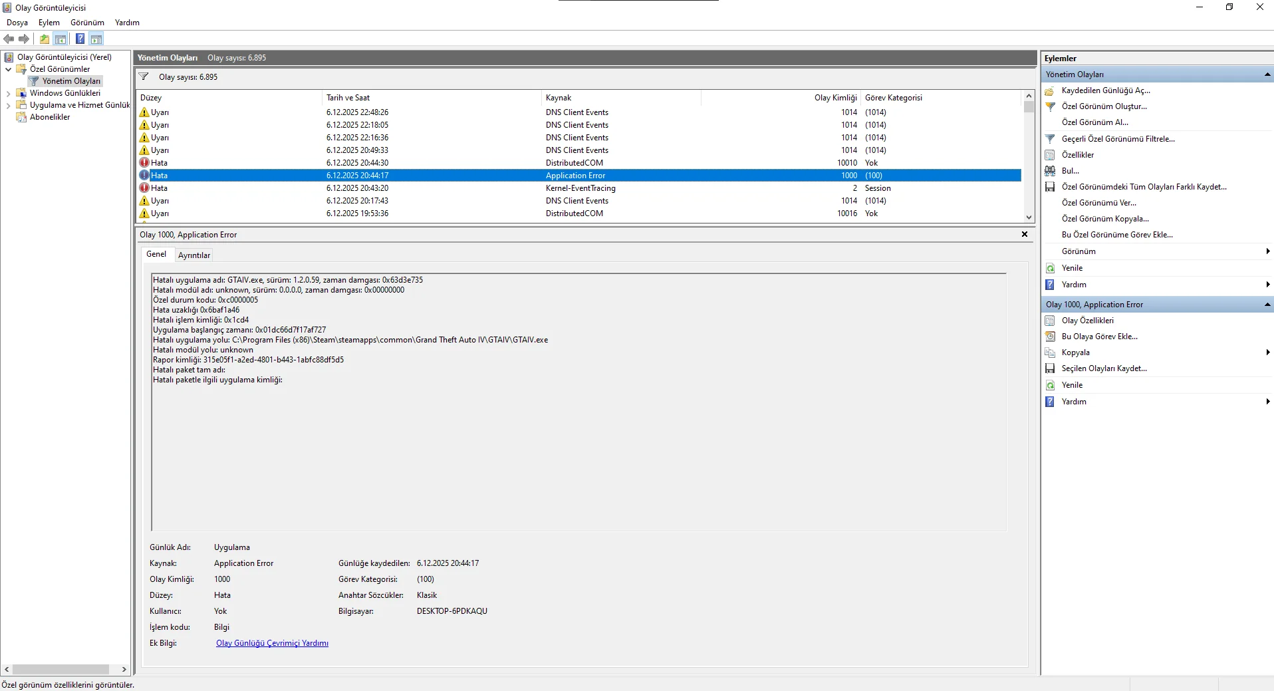Select Yönetim Olayları in the console tree
The height and width of the screenshot is (691, 1274).
tap(71, 81)
